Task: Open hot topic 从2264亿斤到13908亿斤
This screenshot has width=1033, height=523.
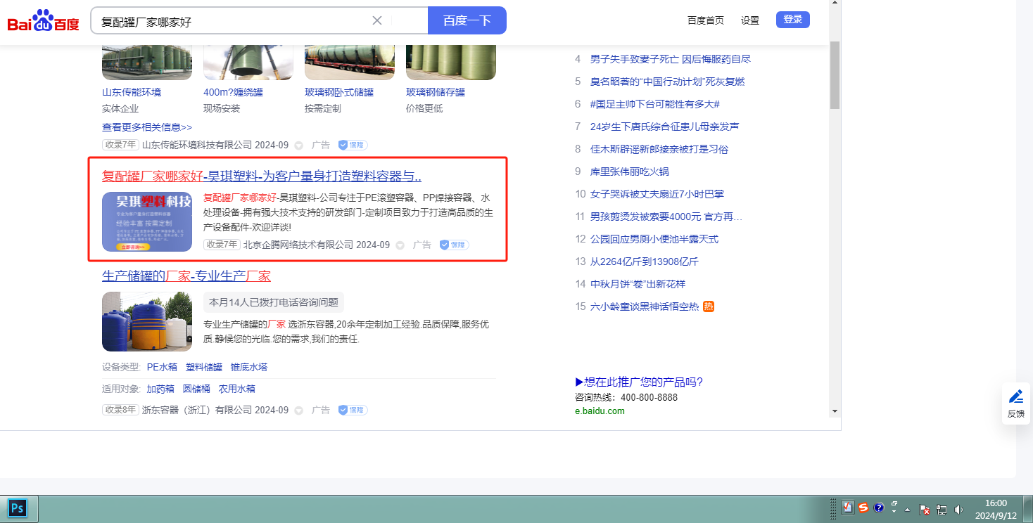Action: pyautogui.click(x=645, y=261)
